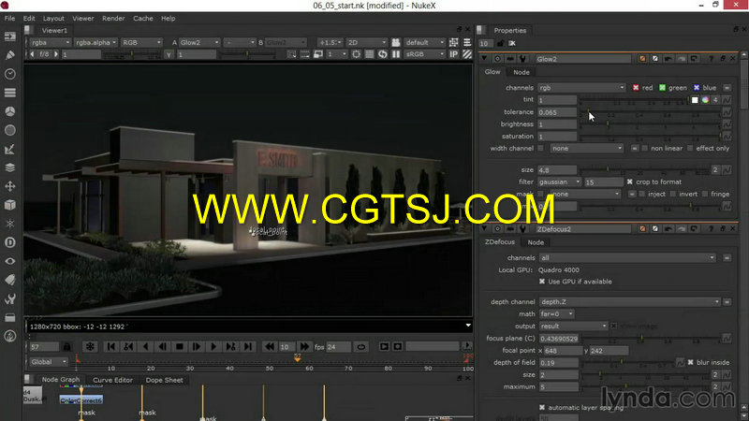Click the focus plane (C) value field

pyautogui.click(x=558, y=339)
